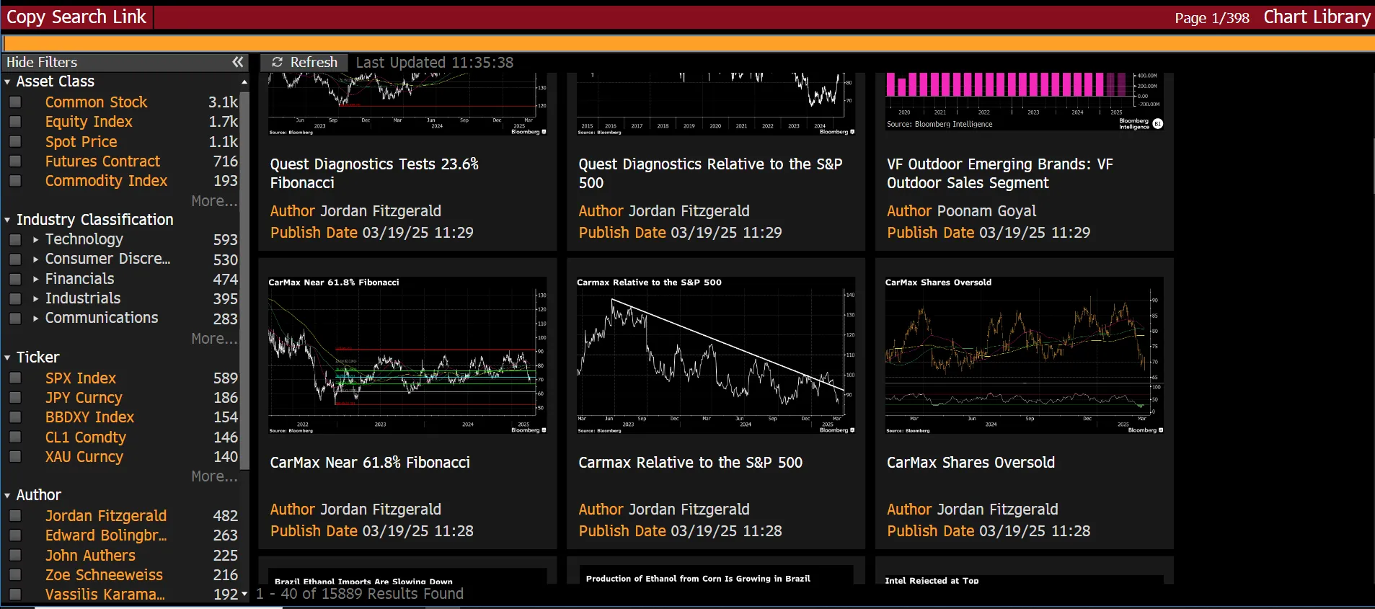The height and width of the screenshot is (609, 1375).
Task: Show More ticker options
Action: coord(214,476)
